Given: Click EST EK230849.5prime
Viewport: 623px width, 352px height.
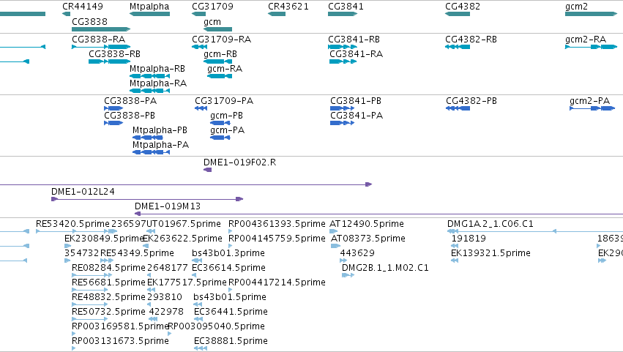Looking at the screenshot, I should [x=104, y=239].
